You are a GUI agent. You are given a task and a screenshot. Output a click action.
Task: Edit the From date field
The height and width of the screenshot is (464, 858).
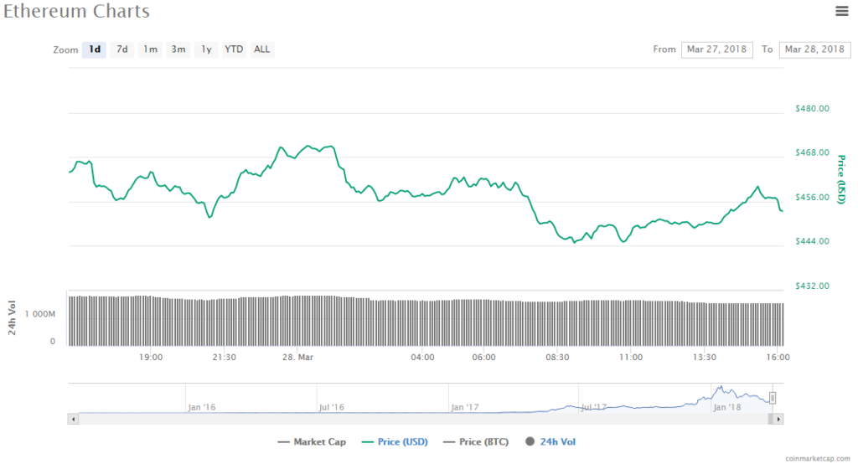point(716,49)
